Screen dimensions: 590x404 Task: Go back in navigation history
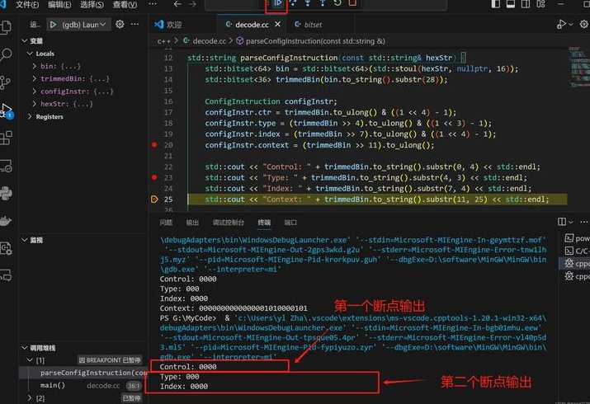coord(177,4)
